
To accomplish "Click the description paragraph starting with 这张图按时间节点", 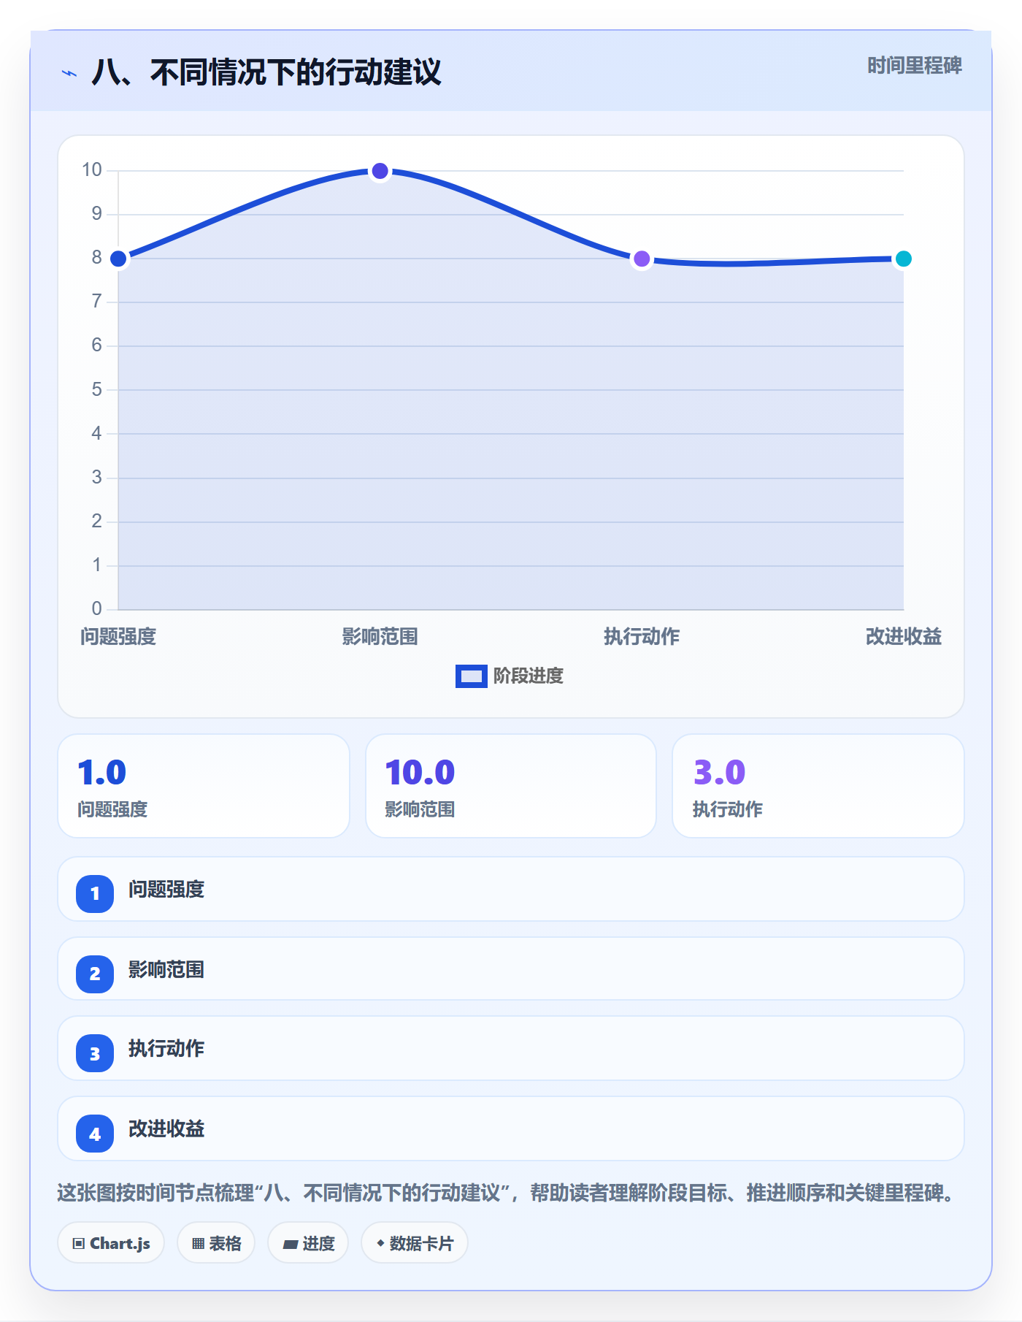I will (x=508, y=1193).
